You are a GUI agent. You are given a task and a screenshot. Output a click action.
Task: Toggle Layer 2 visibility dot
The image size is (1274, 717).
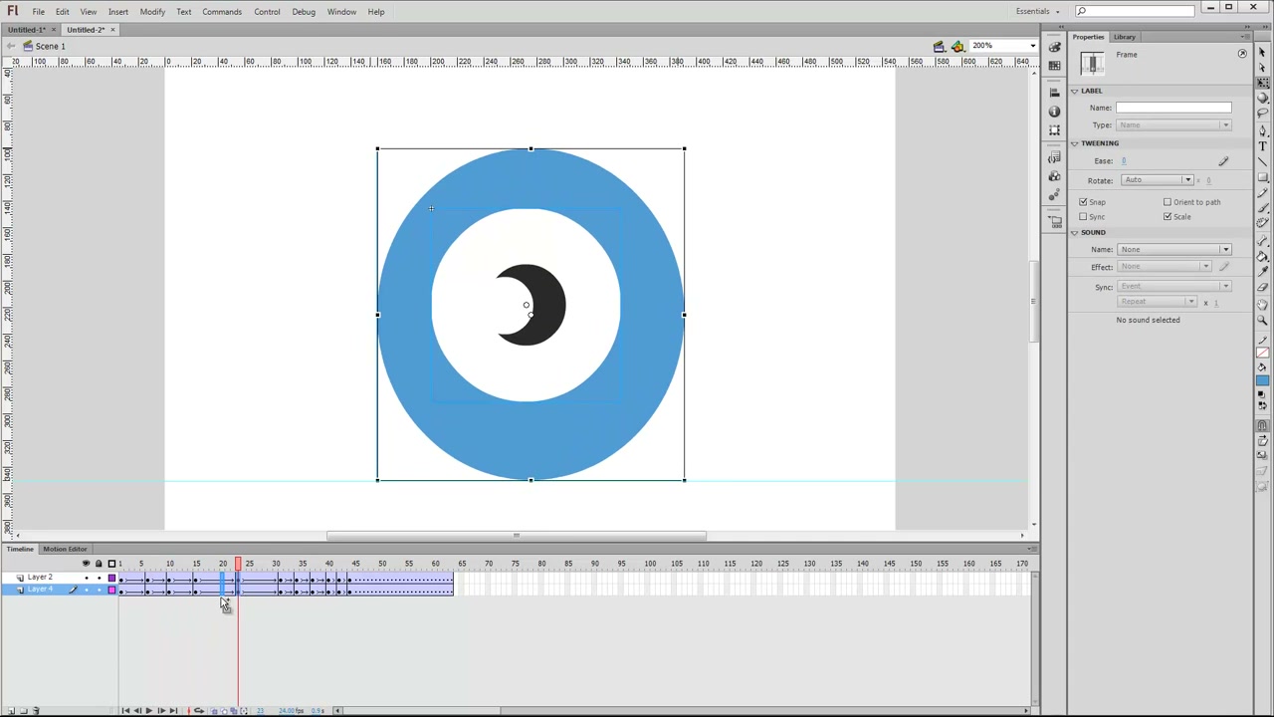click(x=86, y=578)
